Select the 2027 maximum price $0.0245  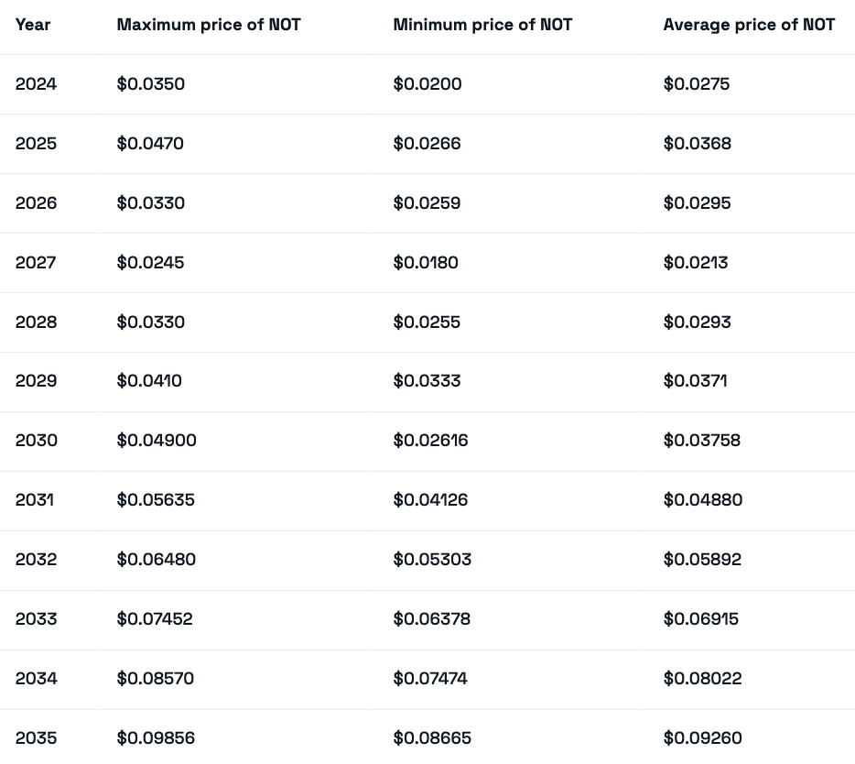pos(150,263)
